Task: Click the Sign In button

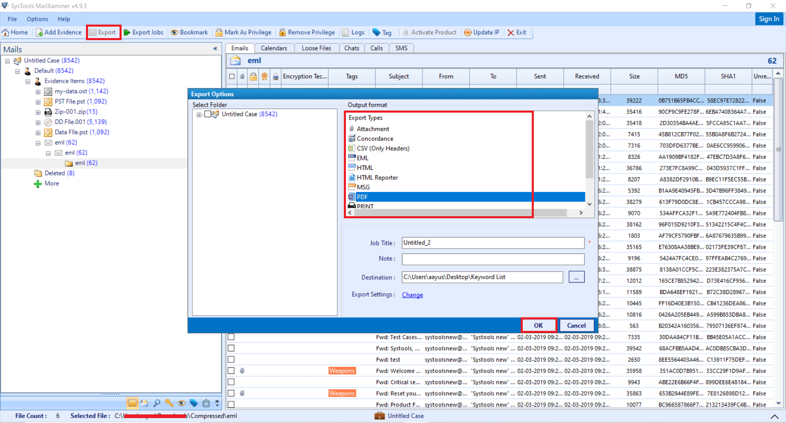Action: (x=769, y=19)
